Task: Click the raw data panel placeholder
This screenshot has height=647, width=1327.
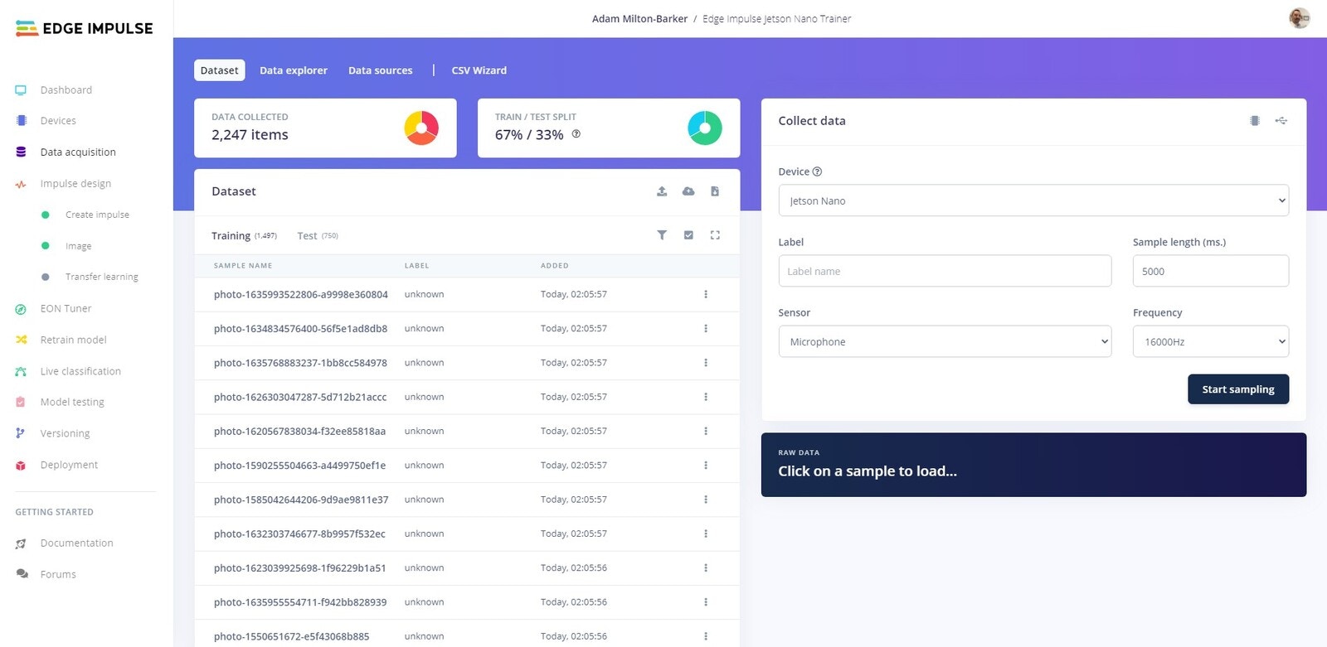Action: [x=1033, y=465]
